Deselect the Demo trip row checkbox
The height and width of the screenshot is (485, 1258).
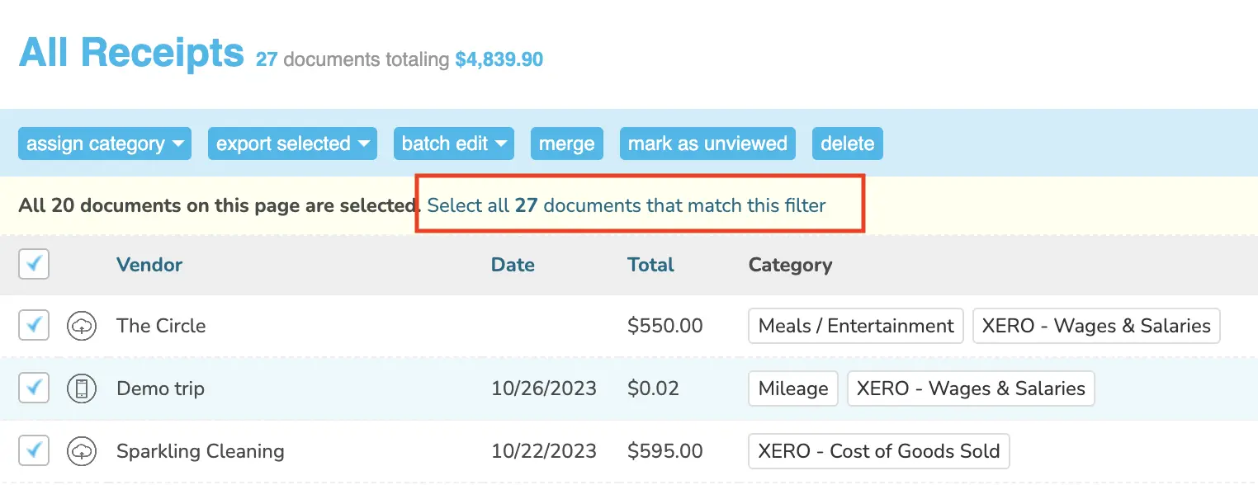[34, 388]
